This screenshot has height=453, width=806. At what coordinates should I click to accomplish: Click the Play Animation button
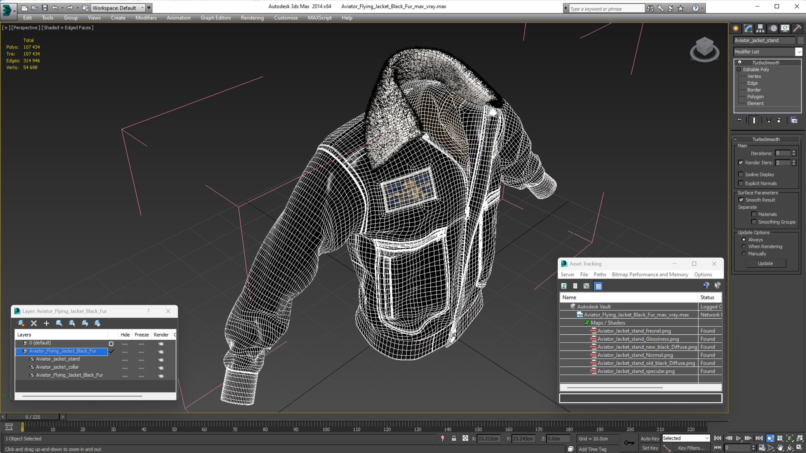pyautogui.click(x=738, y=438)
